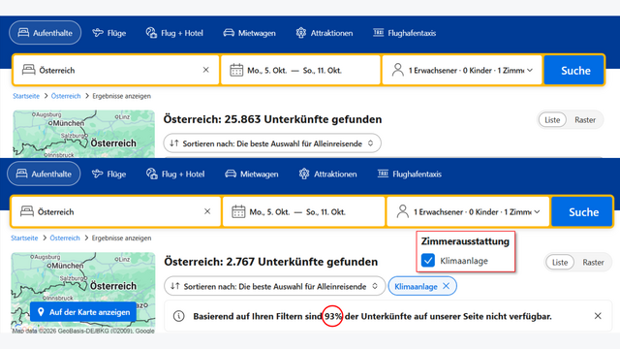Dismiss the 93% unavailable info banner

tap(598, 316)
